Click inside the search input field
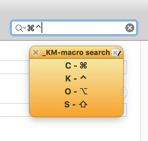Image resolution: width=148 pixels, height=141 pixels. [74, 28]
